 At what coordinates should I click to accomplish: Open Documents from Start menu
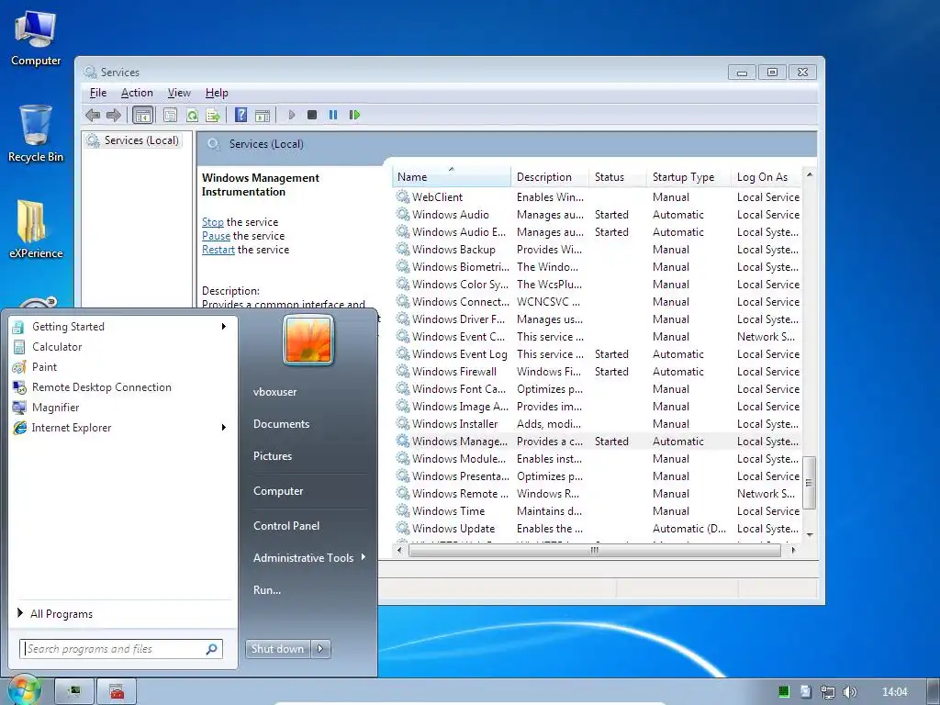(x=281, y=424)
